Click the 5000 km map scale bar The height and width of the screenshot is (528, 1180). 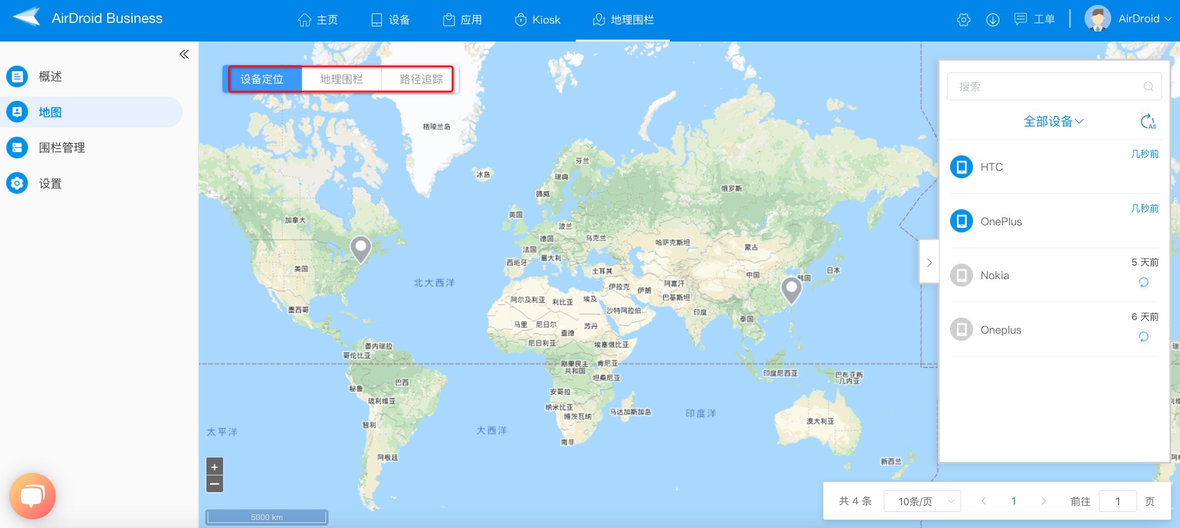click(266, 517)
